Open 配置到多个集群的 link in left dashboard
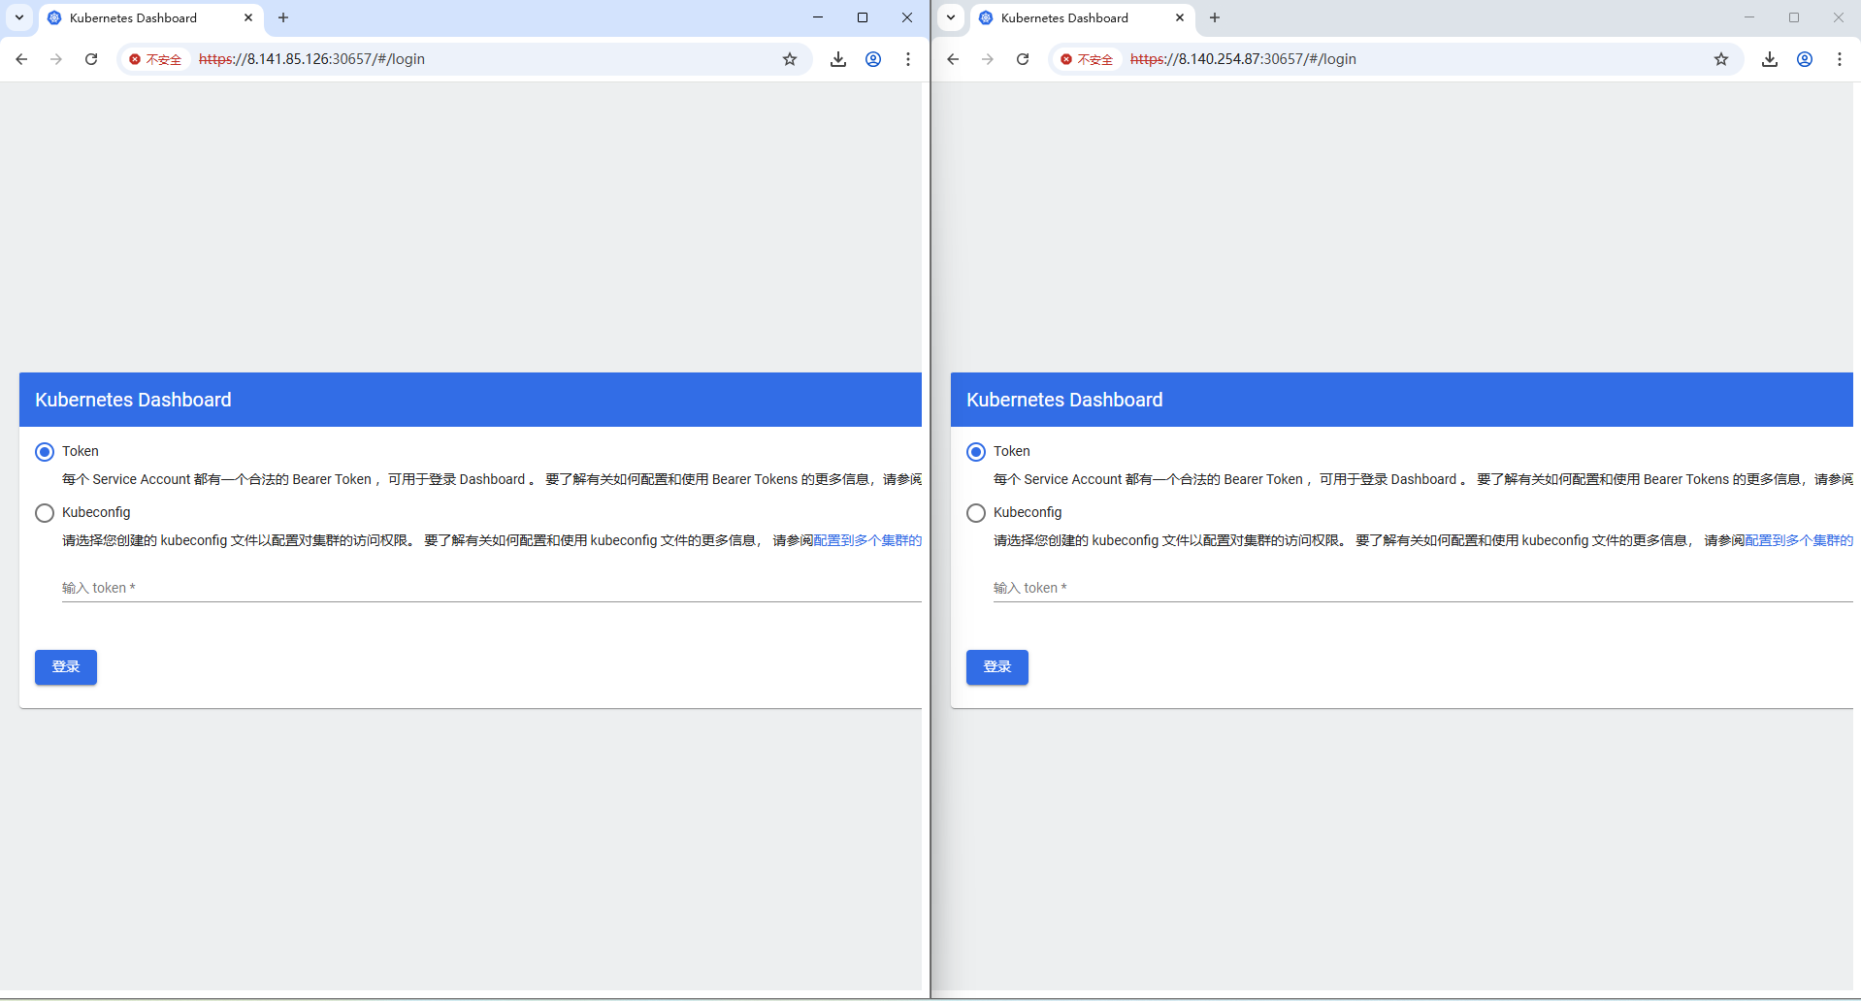Screen dimensions: 1861x1001 tap(867, 540)
